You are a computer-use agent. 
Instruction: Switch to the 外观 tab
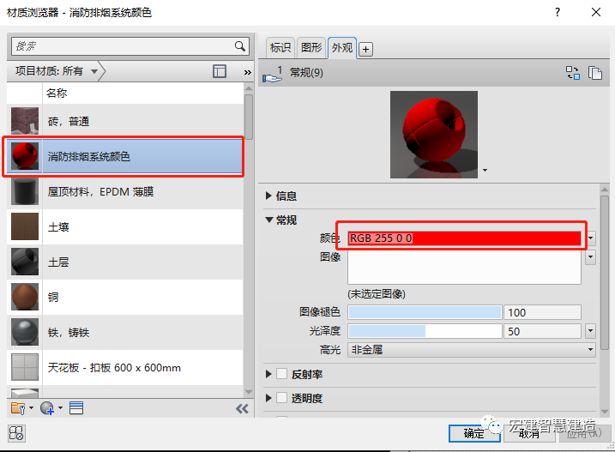(x=342, y=48)
